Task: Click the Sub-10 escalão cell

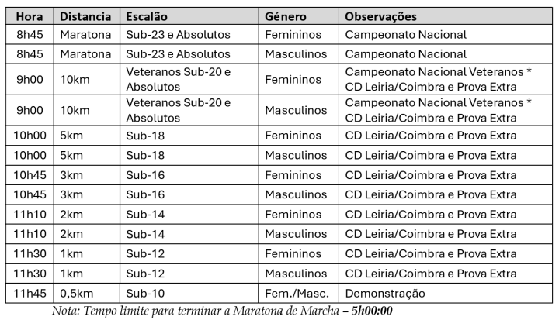Action: 146,294
